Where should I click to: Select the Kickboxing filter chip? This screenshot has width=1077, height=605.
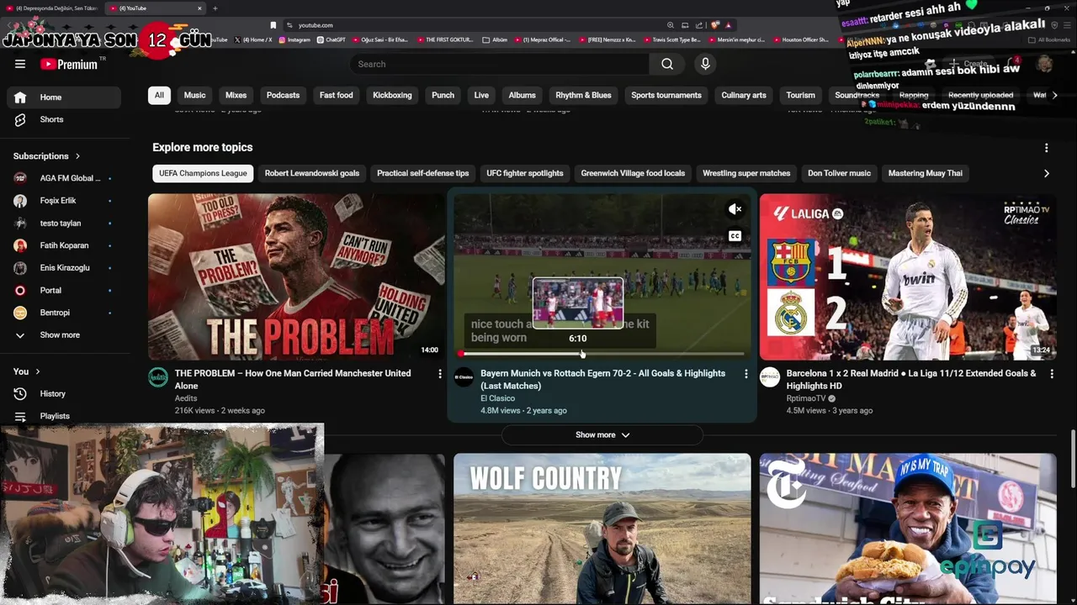pos(392,95)
